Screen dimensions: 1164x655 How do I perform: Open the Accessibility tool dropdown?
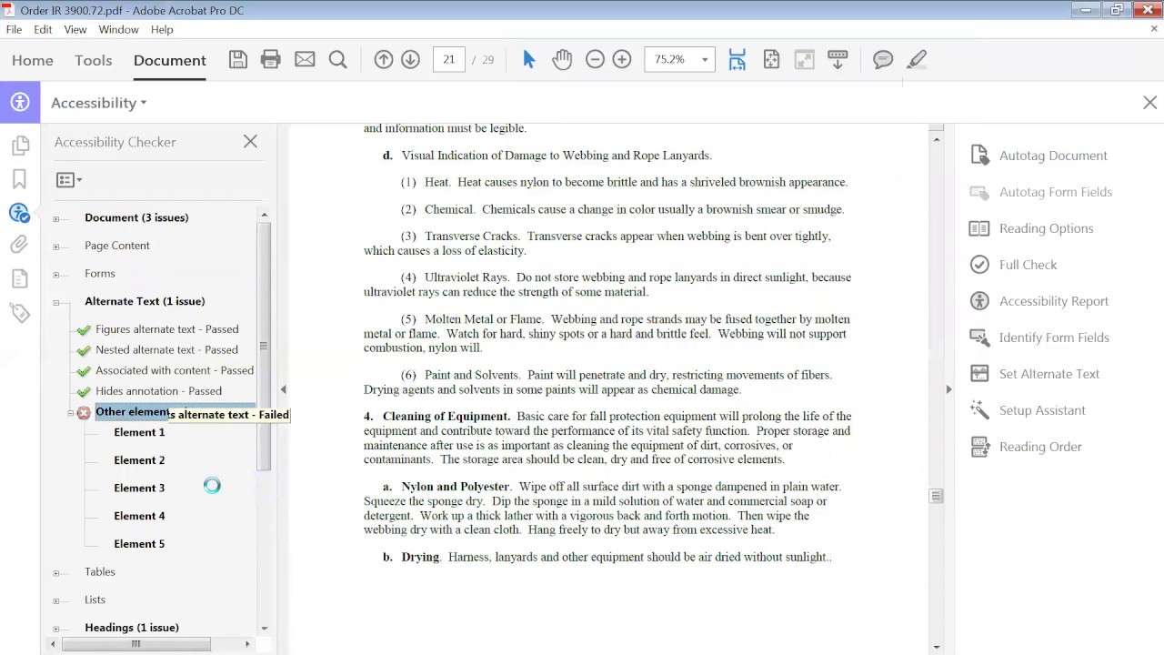click(x=99, y=103)
